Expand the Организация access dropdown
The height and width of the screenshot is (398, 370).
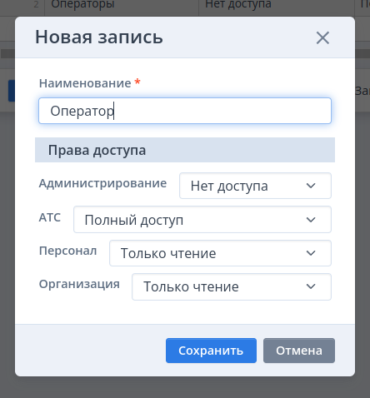[x=232, y=286]
